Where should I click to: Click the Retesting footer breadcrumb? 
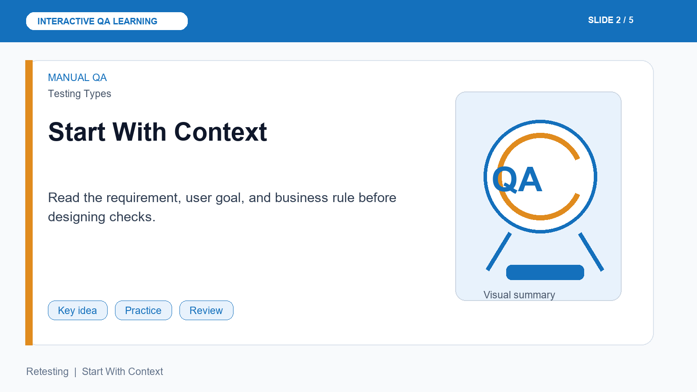point(47,372)
